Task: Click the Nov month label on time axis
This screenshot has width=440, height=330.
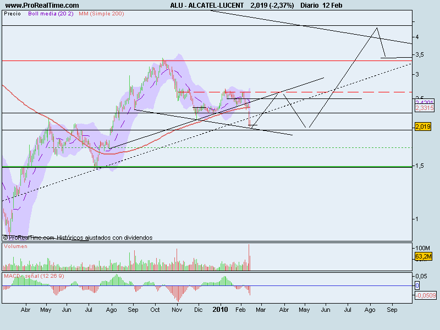Action: coord(177,310)
